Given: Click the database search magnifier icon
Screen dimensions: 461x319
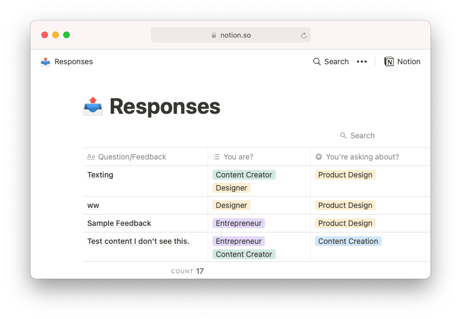Looking at the screenshot, I should tap(343, 136).
